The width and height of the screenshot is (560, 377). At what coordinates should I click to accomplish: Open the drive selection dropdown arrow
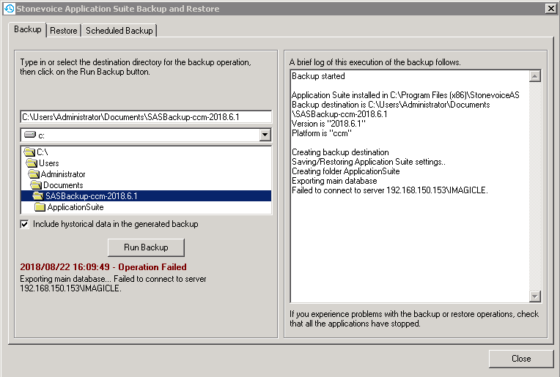[x=265, y=135]
